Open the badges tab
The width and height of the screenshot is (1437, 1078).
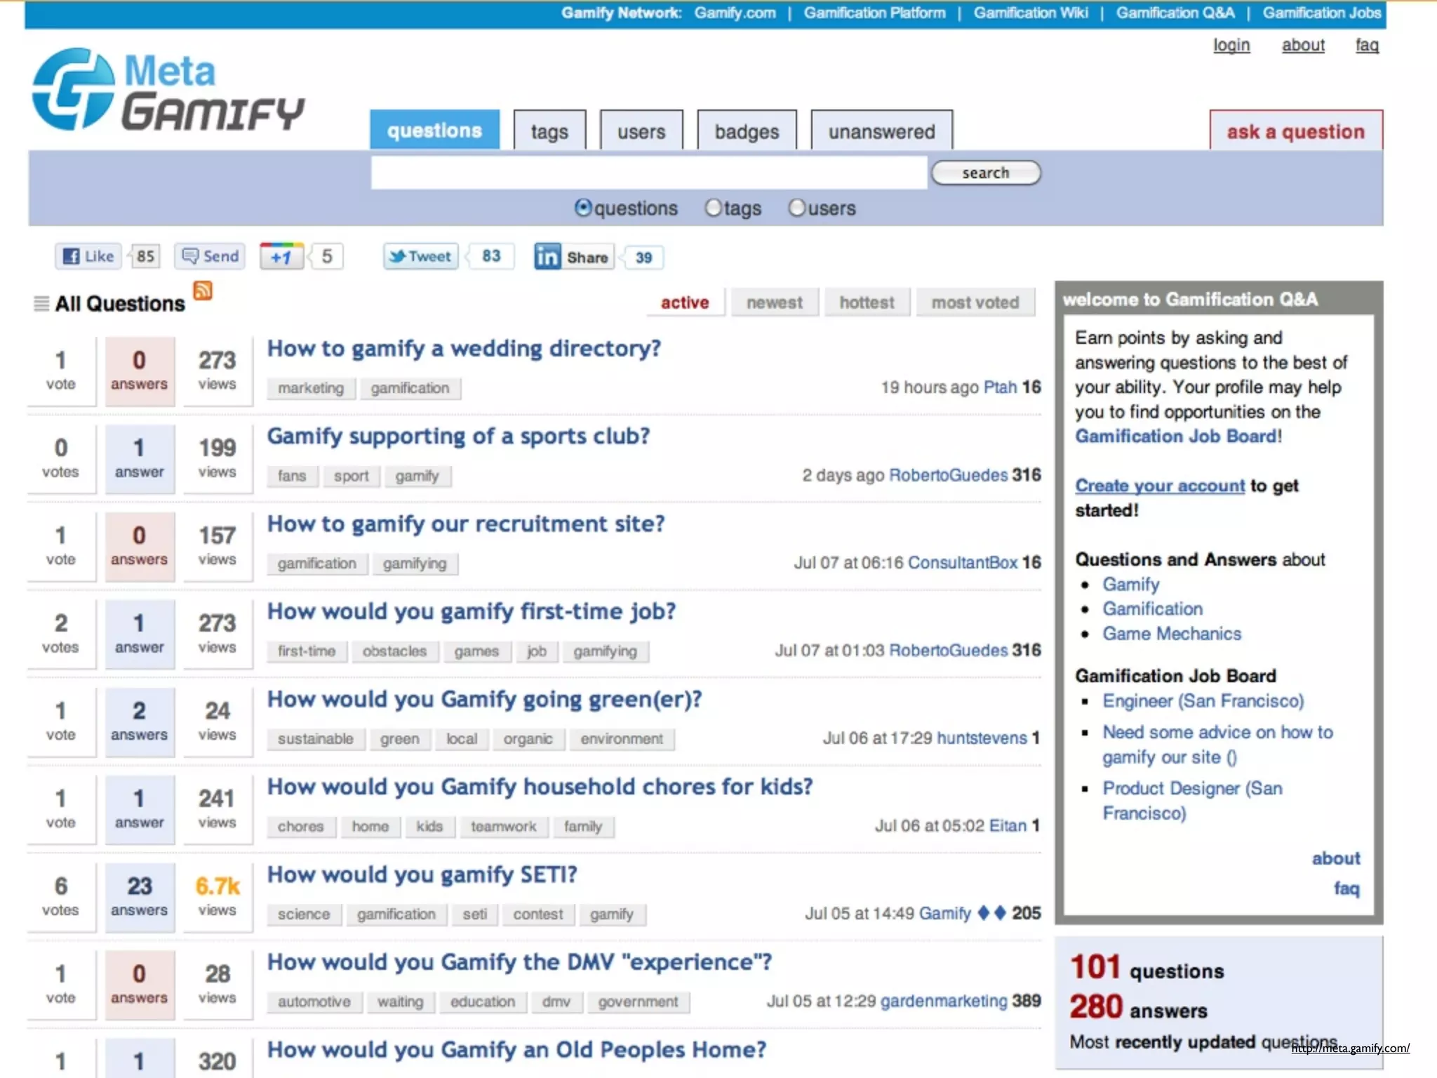coord(747,131)
